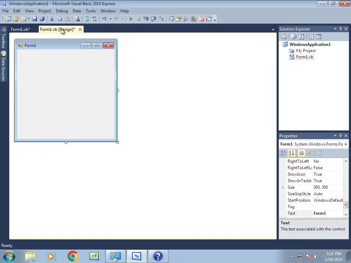Click View Code in the Solution Explorer toolbar
Image resolution: width=351 pixels, height=263 pixels.
coord(311,37)
